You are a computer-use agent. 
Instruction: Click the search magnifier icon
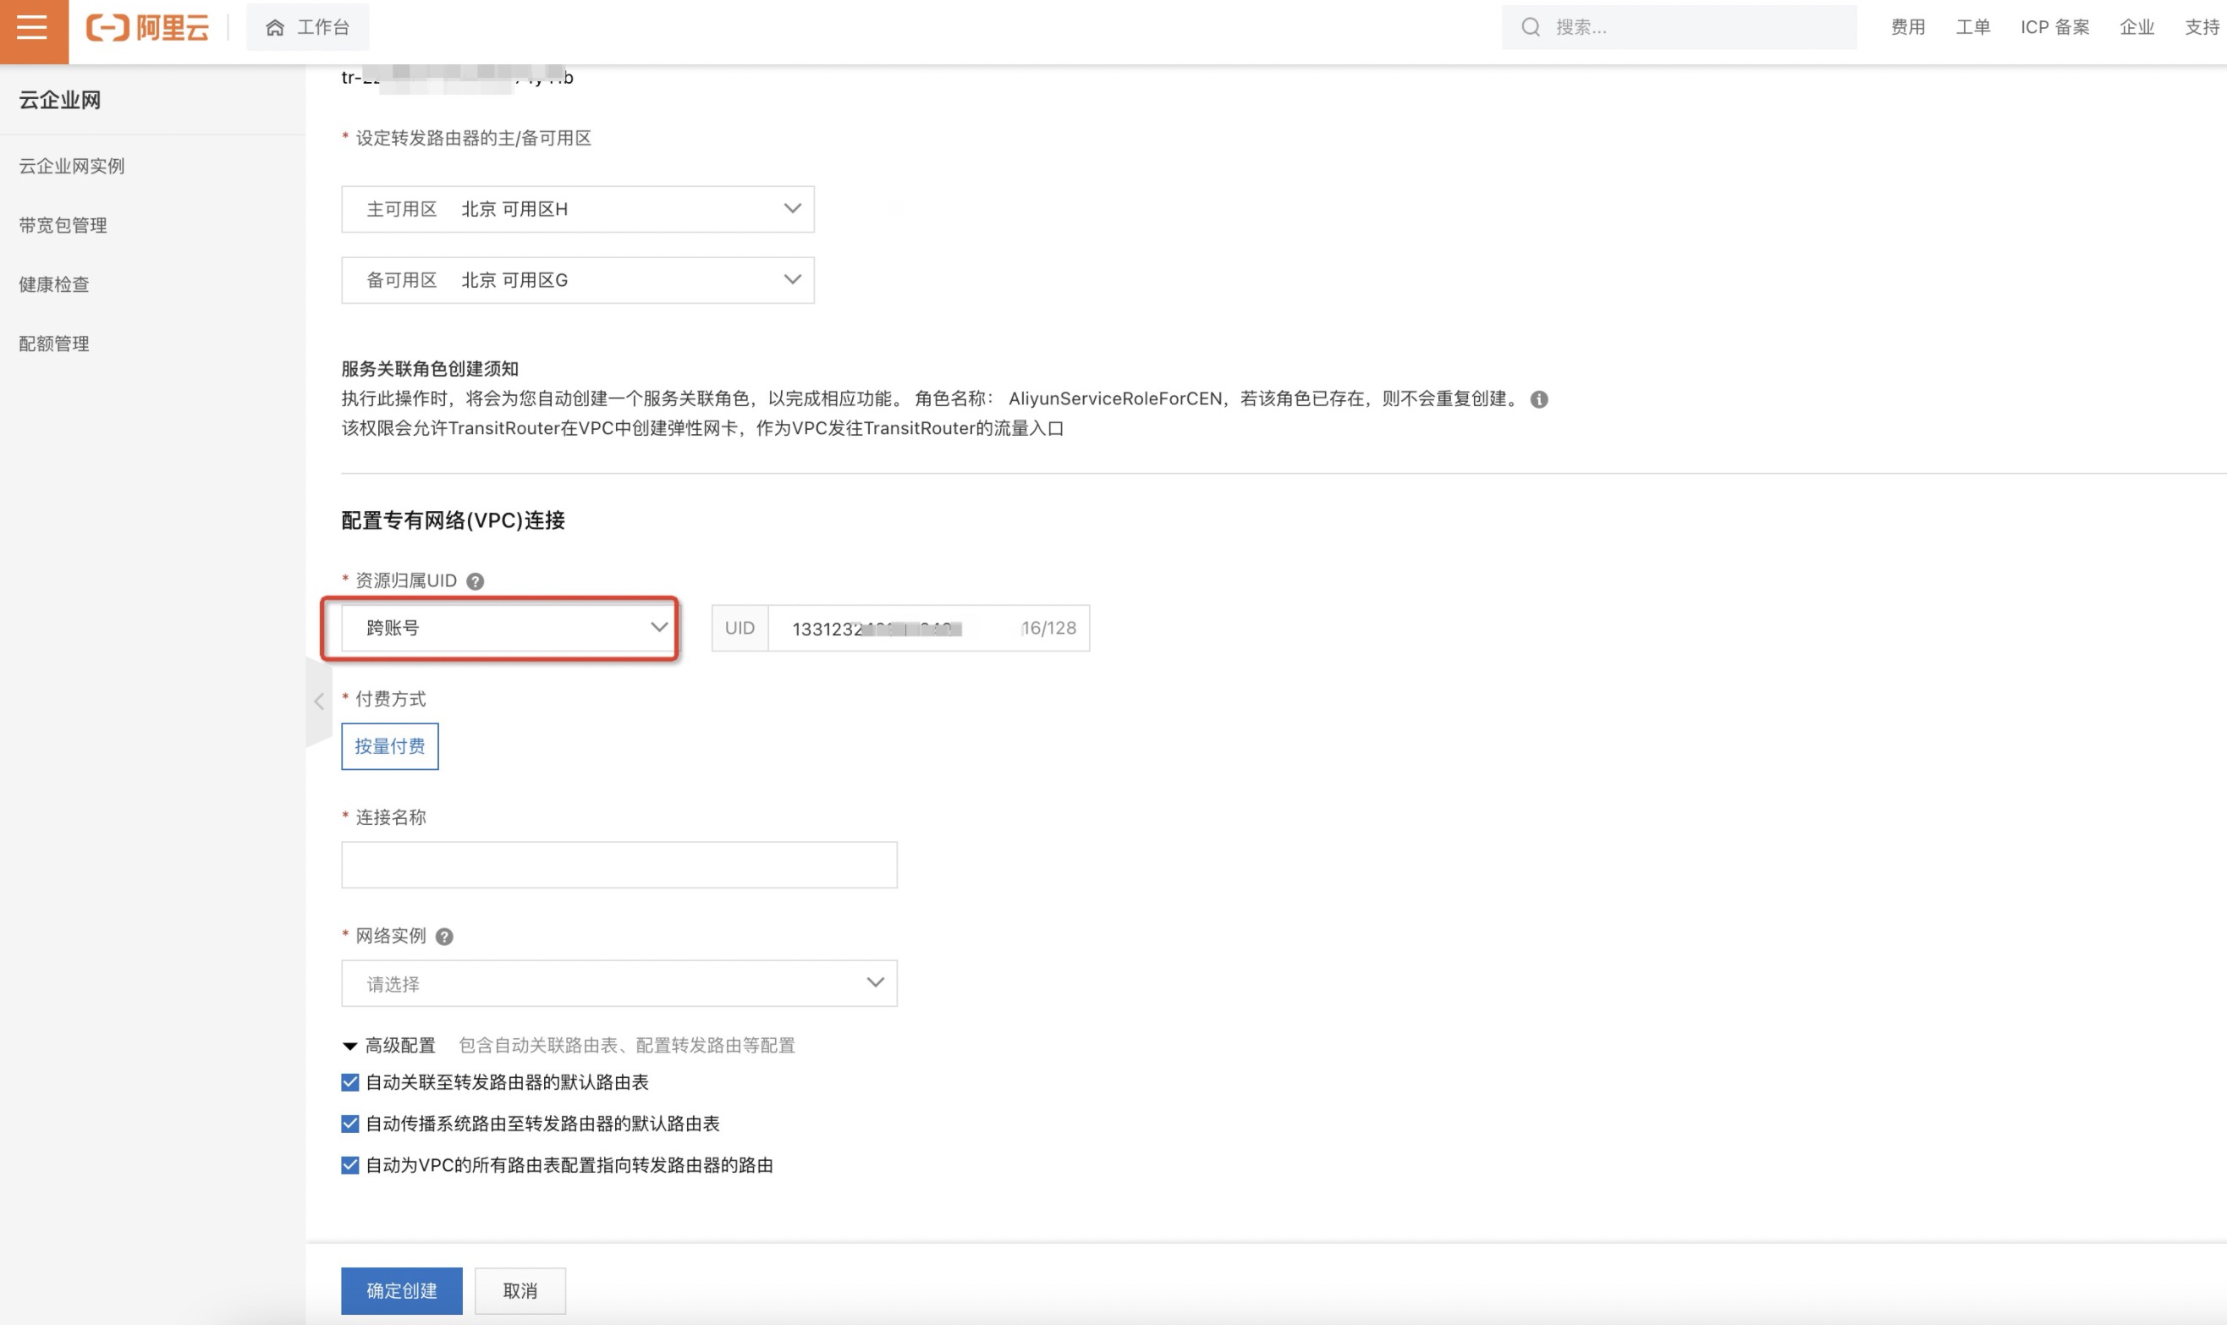pyautogui.click(x=1530, y=28)
